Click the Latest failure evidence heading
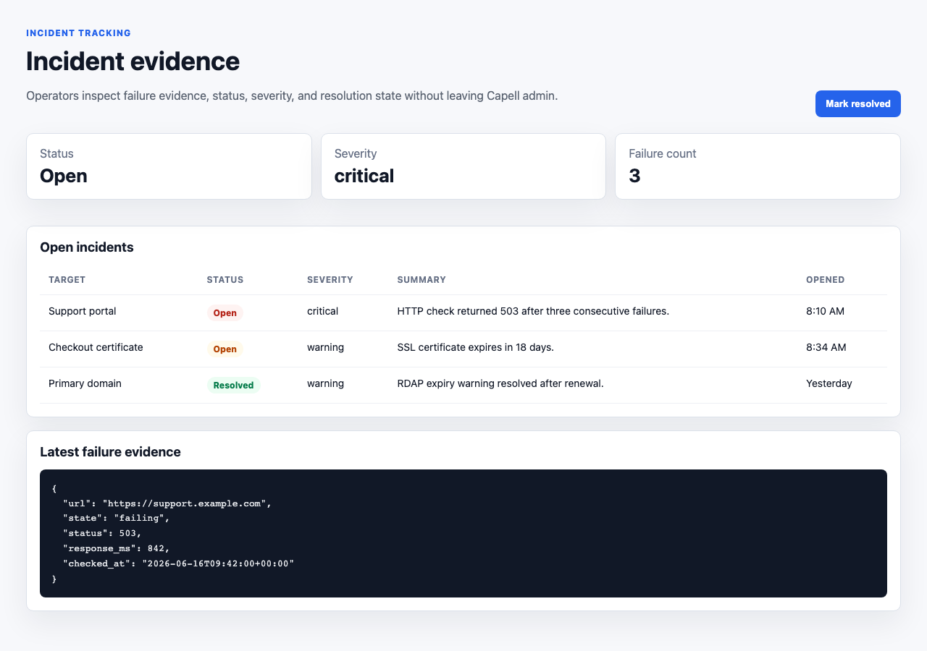 coord(110,452)
